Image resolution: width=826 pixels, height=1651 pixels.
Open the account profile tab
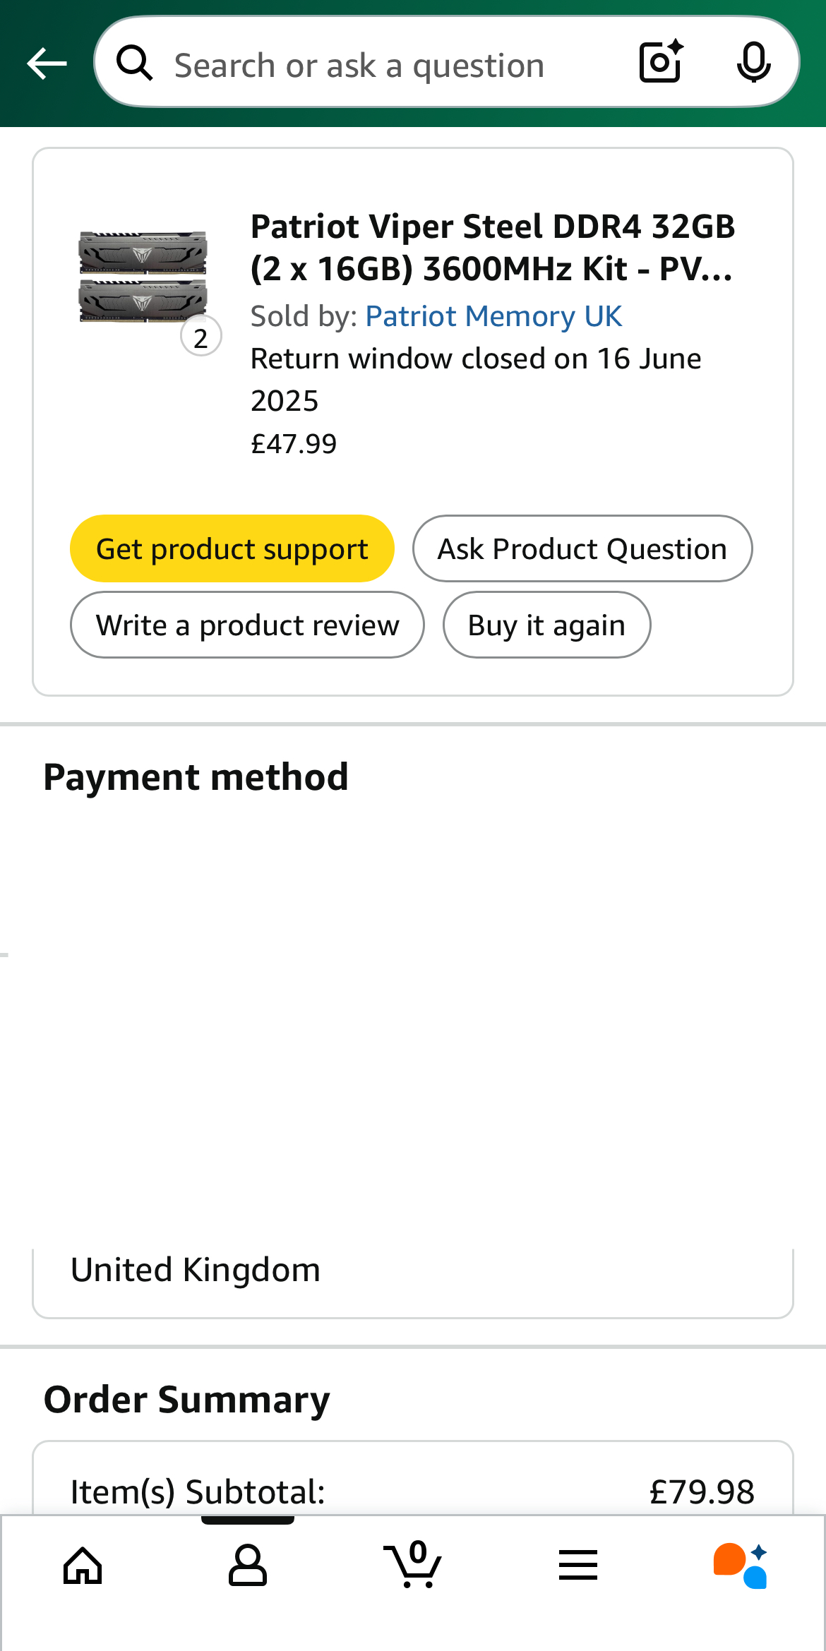click(248, 1566)
